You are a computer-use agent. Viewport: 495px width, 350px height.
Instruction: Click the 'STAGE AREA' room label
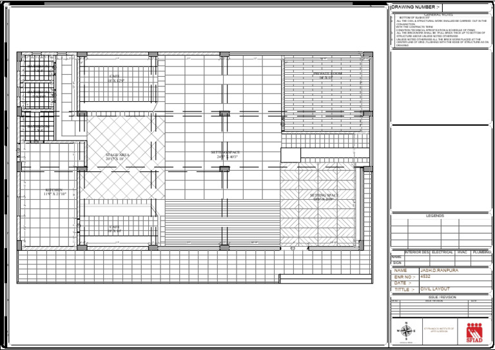pyautogui.click(x=117, y=155)
